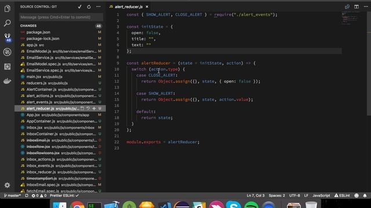Change end of line sequence LF
Viewport: 371px width, 208px height.
point(306,195)
